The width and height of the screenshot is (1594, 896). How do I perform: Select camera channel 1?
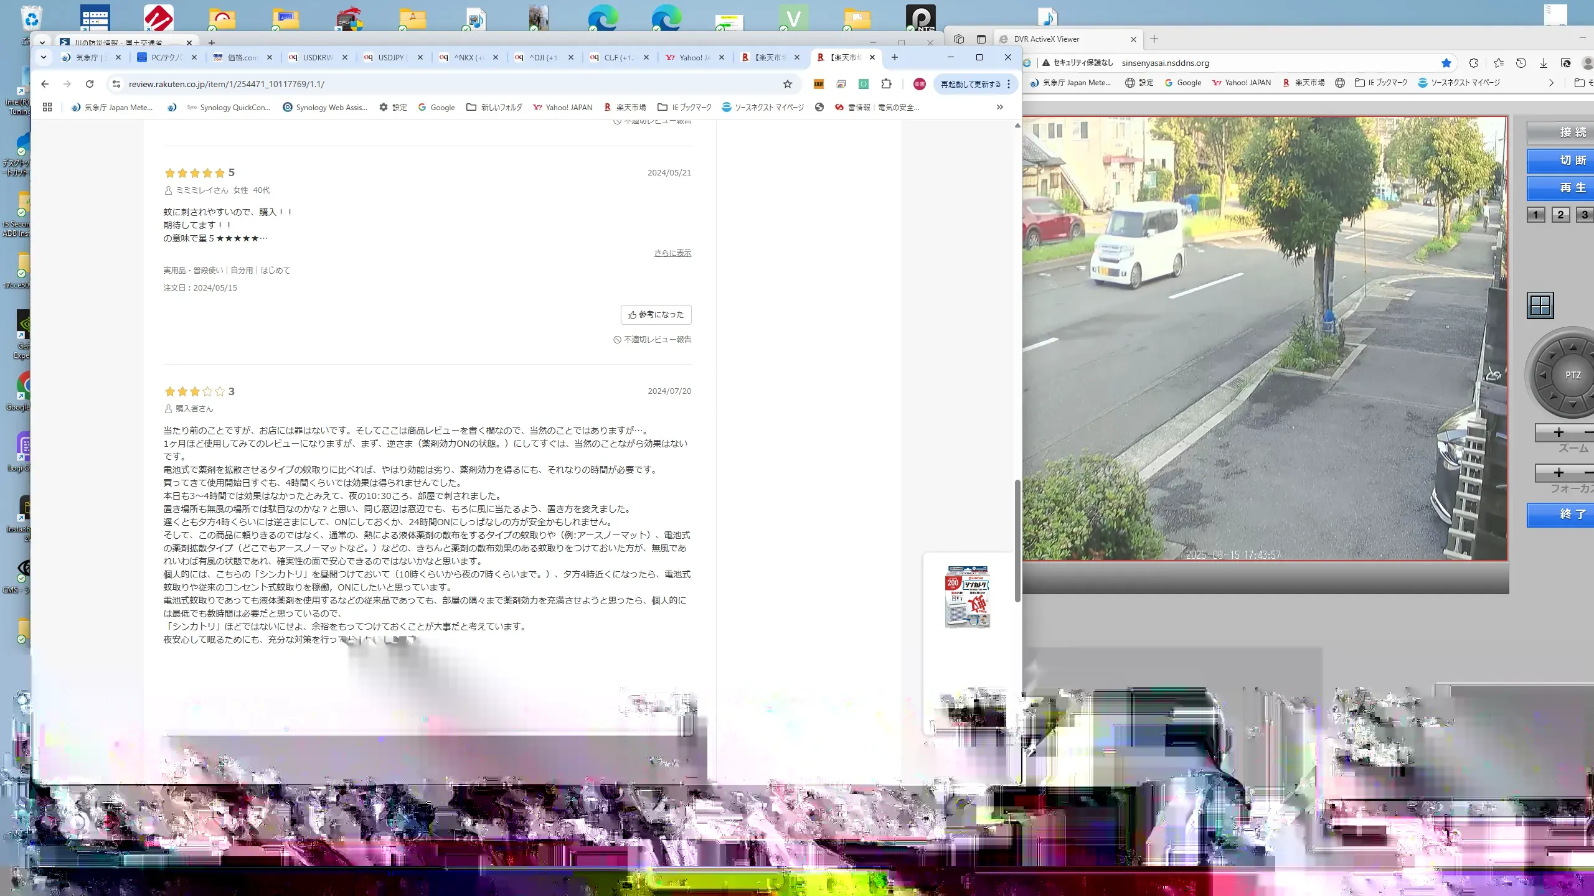(x=1535, y=215)
